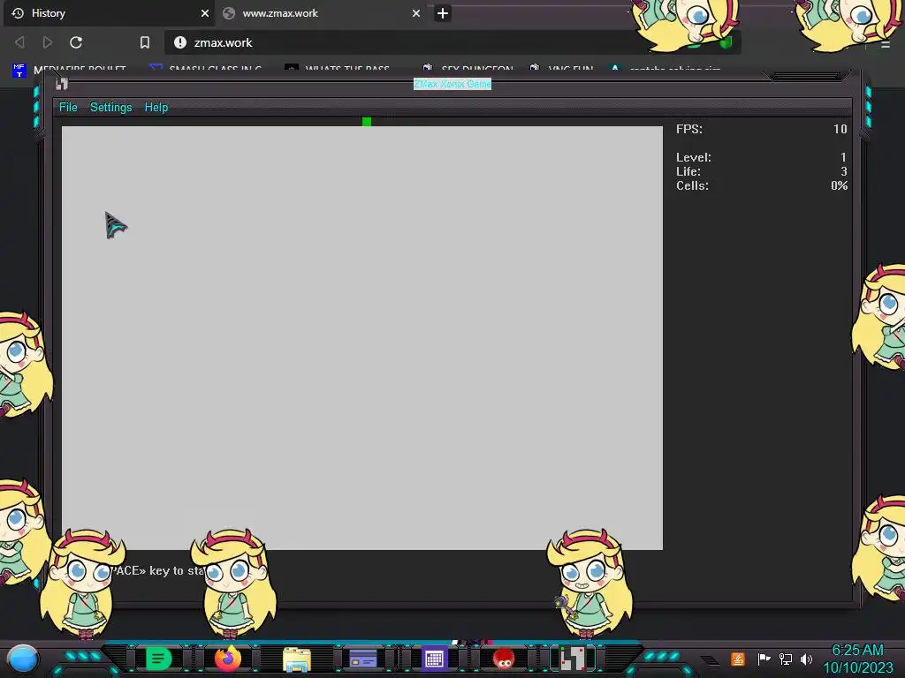Viewport: 905px width, 678px height.
Task: Open the captcha solving bookmark
Action: point(665,70)
